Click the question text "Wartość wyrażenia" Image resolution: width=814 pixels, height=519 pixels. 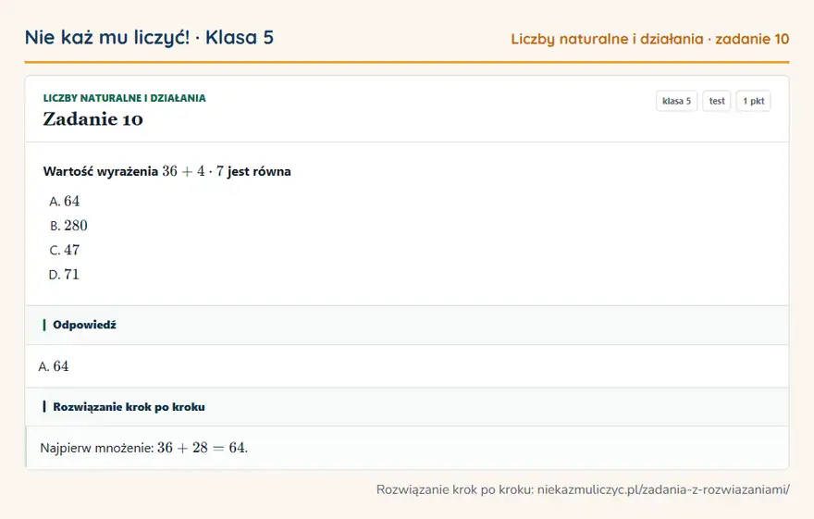click(101, 172)
